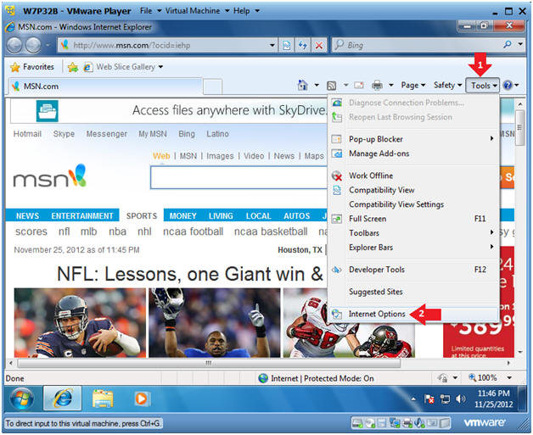Click the Home toolbar icon
Image resolution: width=533 pixels, height=435 pixels.
tap(302, 85)
